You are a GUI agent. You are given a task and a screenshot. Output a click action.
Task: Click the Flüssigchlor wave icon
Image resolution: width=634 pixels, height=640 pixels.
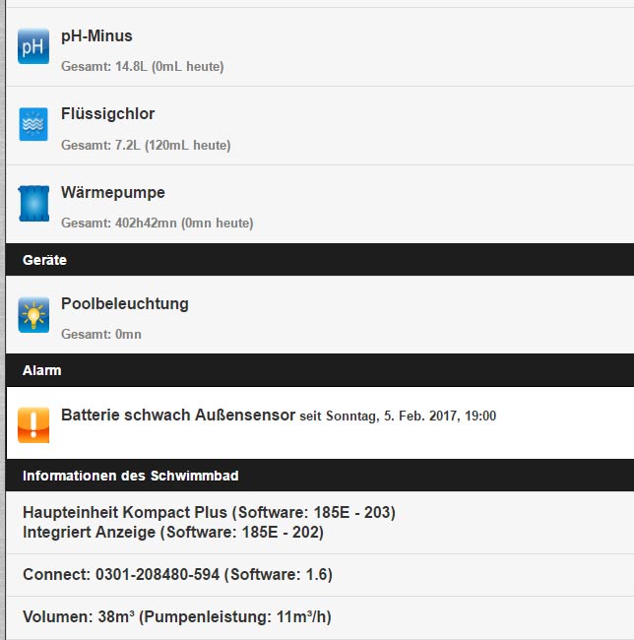point(33,124)
